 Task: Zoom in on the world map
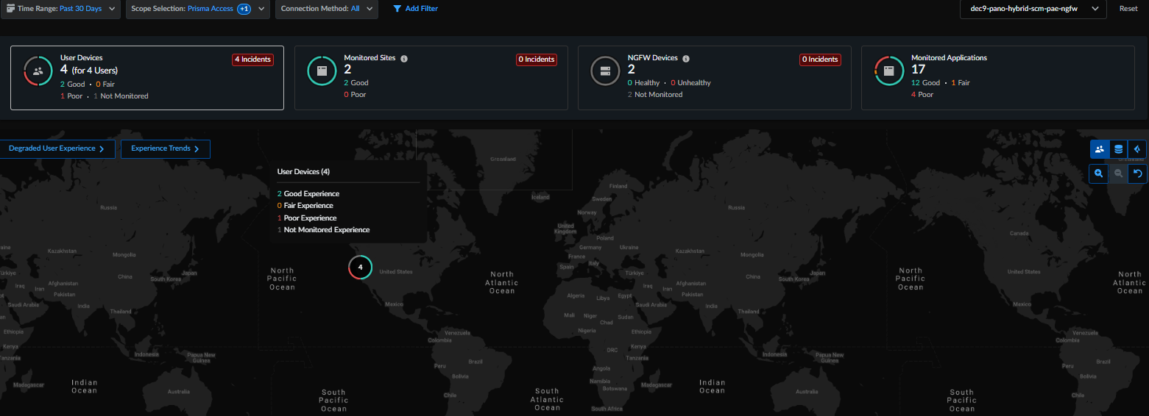(x=1099, y=173)
